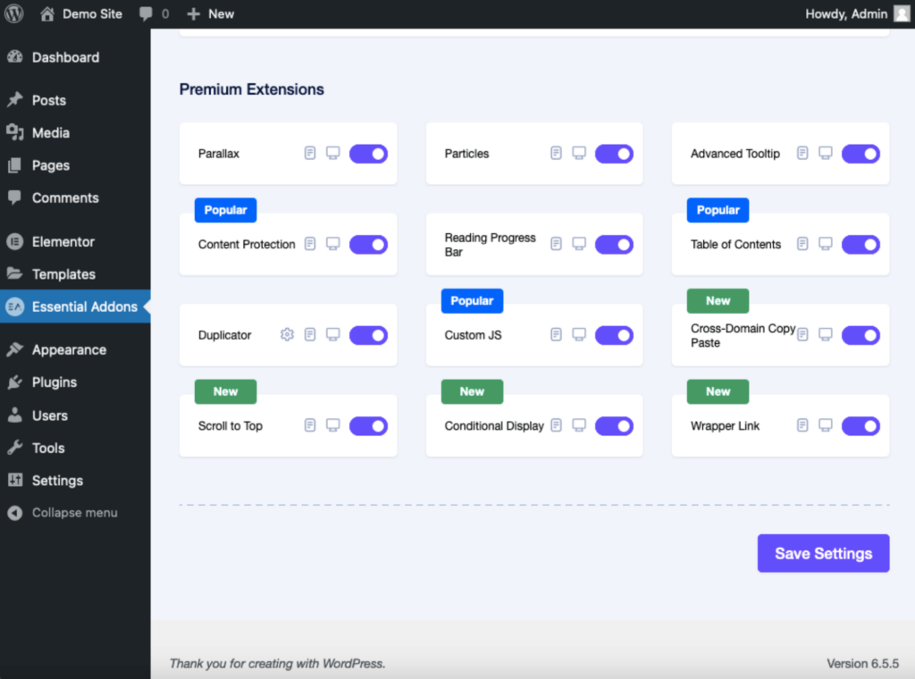Disable the Duplicator toggle
915x679 pixels.
coord(368,335)
